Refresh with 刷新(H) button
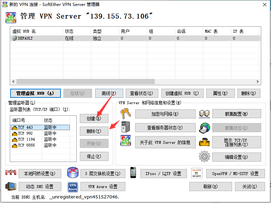Screen dimensions: 271x203 (210, 187)
